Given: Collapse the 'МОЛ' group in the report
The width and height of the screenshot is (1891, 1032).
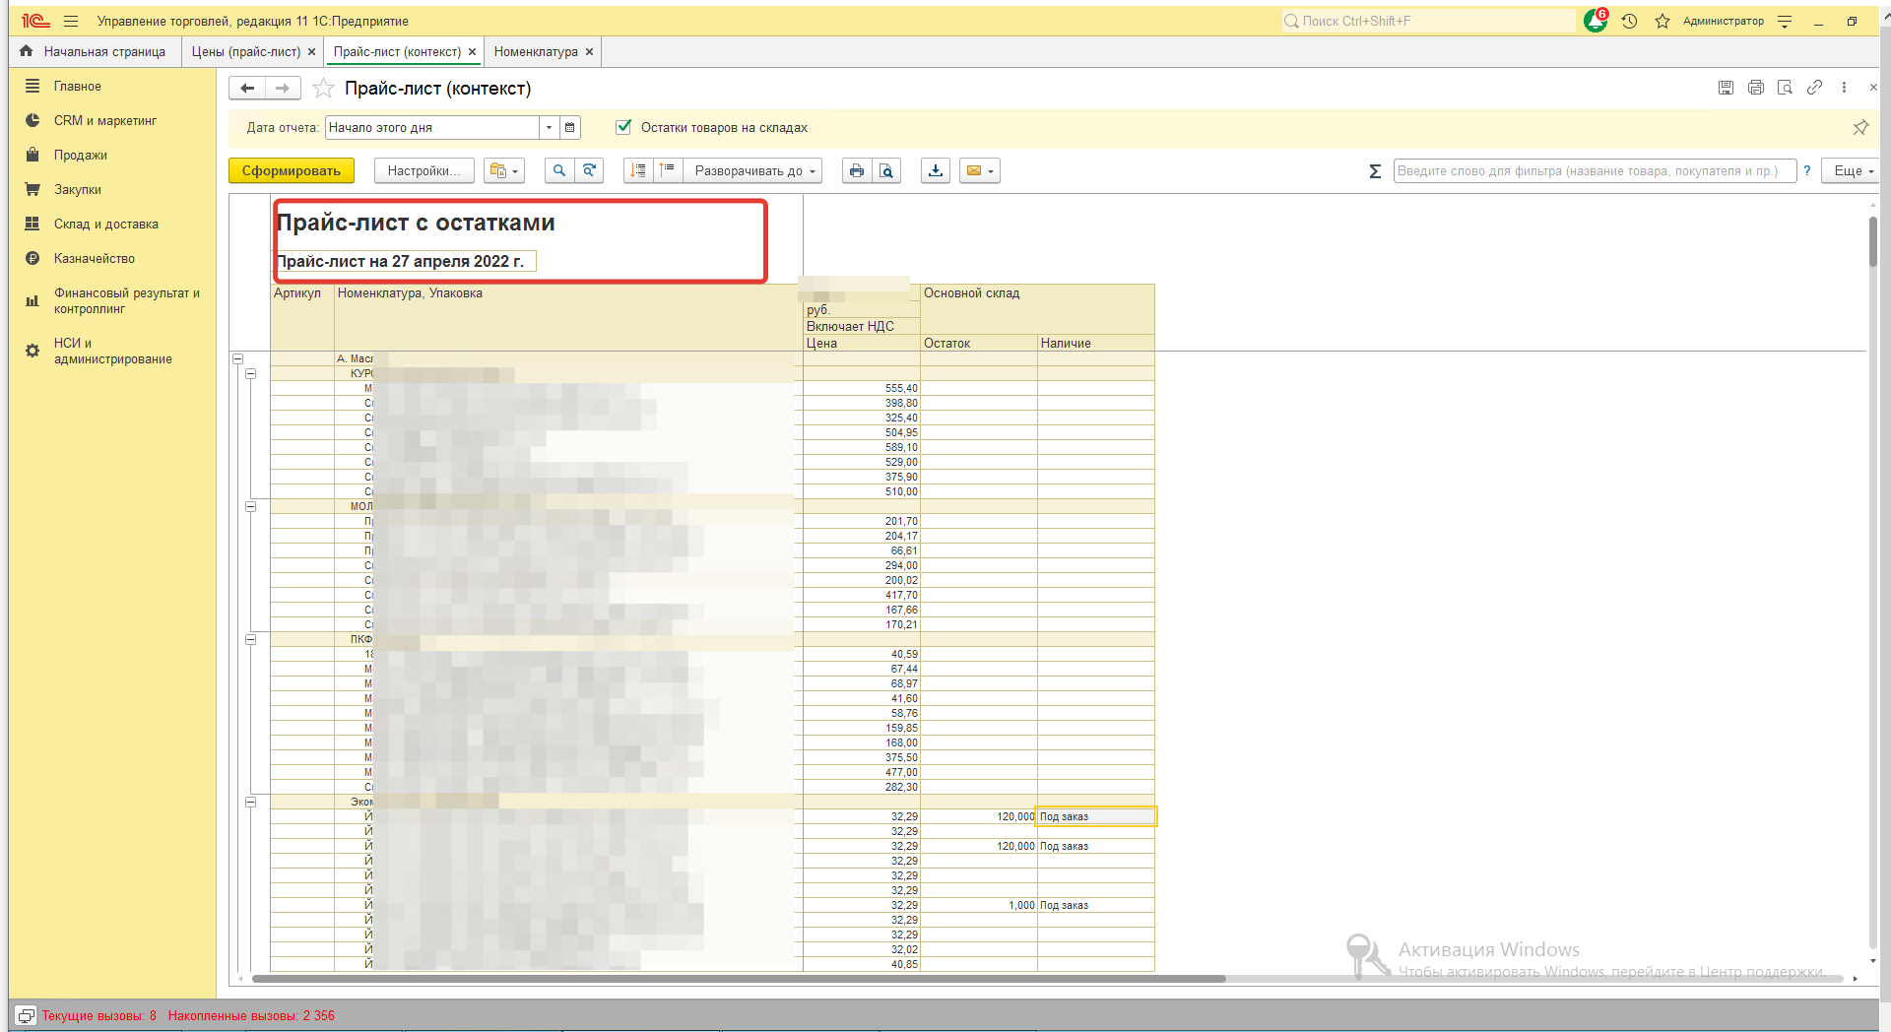Looking at the screenshot, I should [251, 506].
